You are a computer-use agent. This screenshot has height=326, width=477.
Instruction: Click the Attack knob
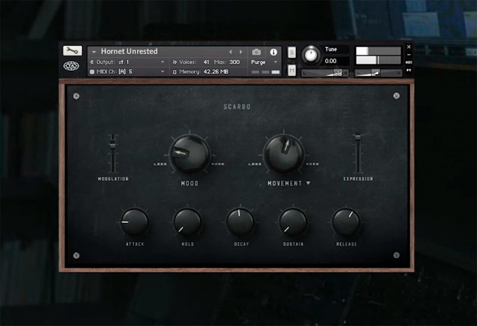click(135, 222)
